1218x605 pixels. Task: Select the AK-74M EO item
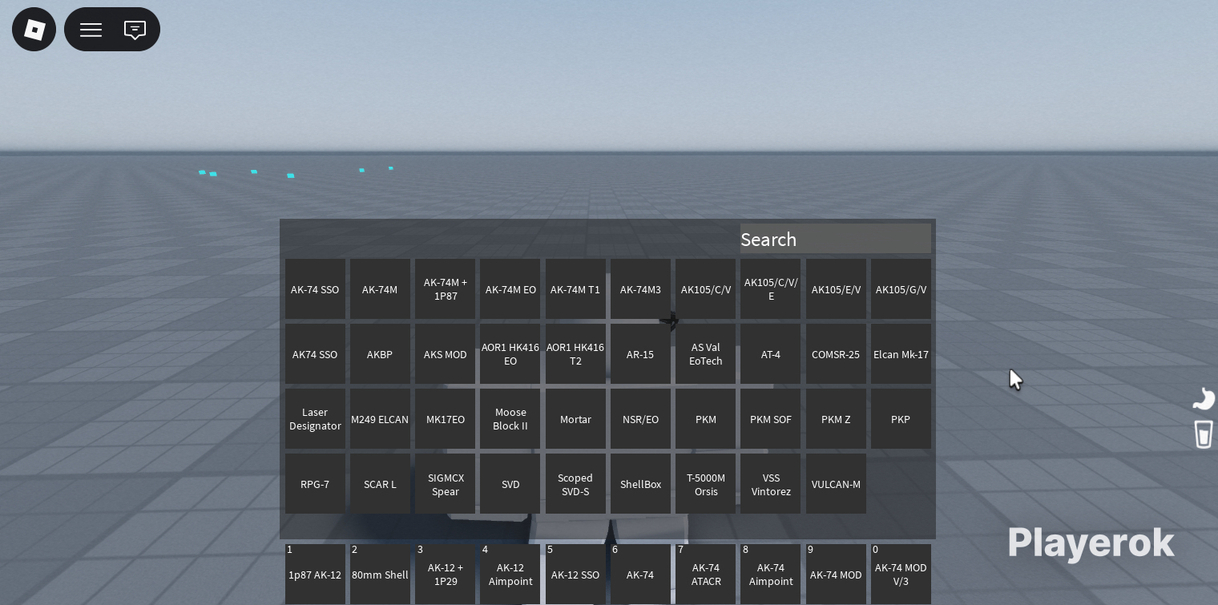pyautogui.click(x=510, y=289)
